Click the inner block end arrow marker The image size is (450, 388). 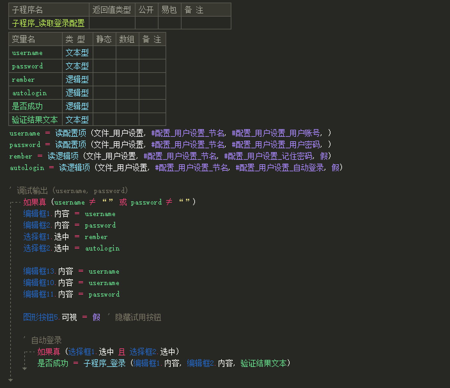pos(25,369)
